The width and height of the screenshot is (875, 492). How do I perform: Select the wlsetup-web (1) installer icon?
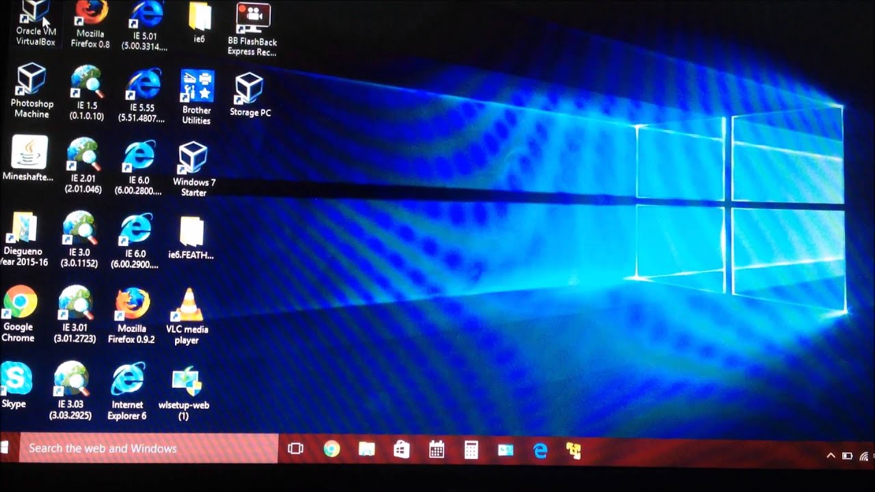183,394
